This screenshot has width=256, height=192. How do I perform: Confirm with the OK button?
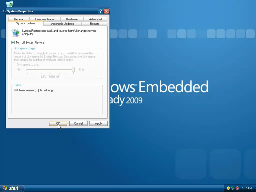pos(58,123)
